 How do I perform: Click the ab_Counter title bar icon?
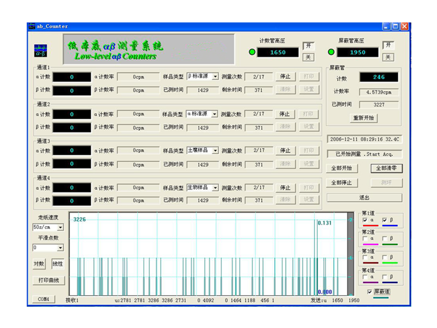(32, 26)
